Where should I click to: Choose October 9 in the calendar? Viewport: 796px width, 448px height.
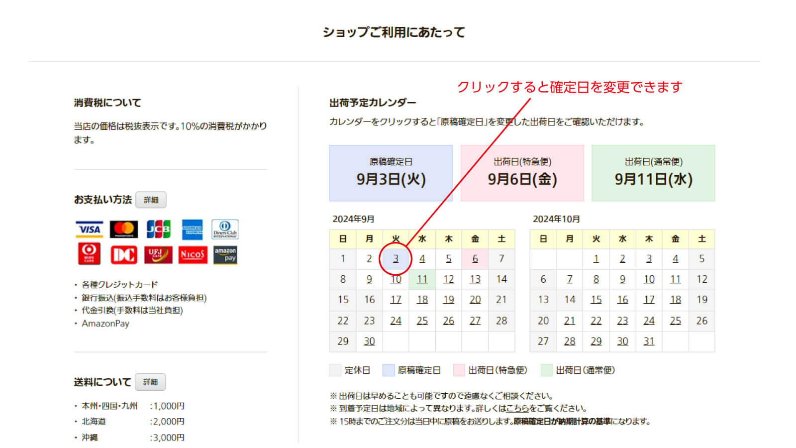coord(622,279)
